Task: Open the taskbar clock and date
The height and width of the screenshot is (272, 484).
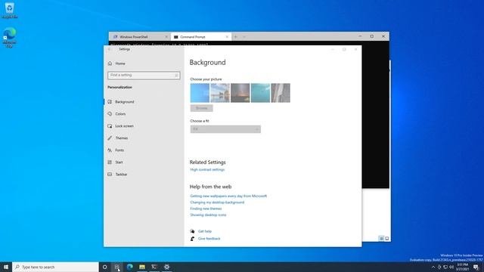Action: 462,267
